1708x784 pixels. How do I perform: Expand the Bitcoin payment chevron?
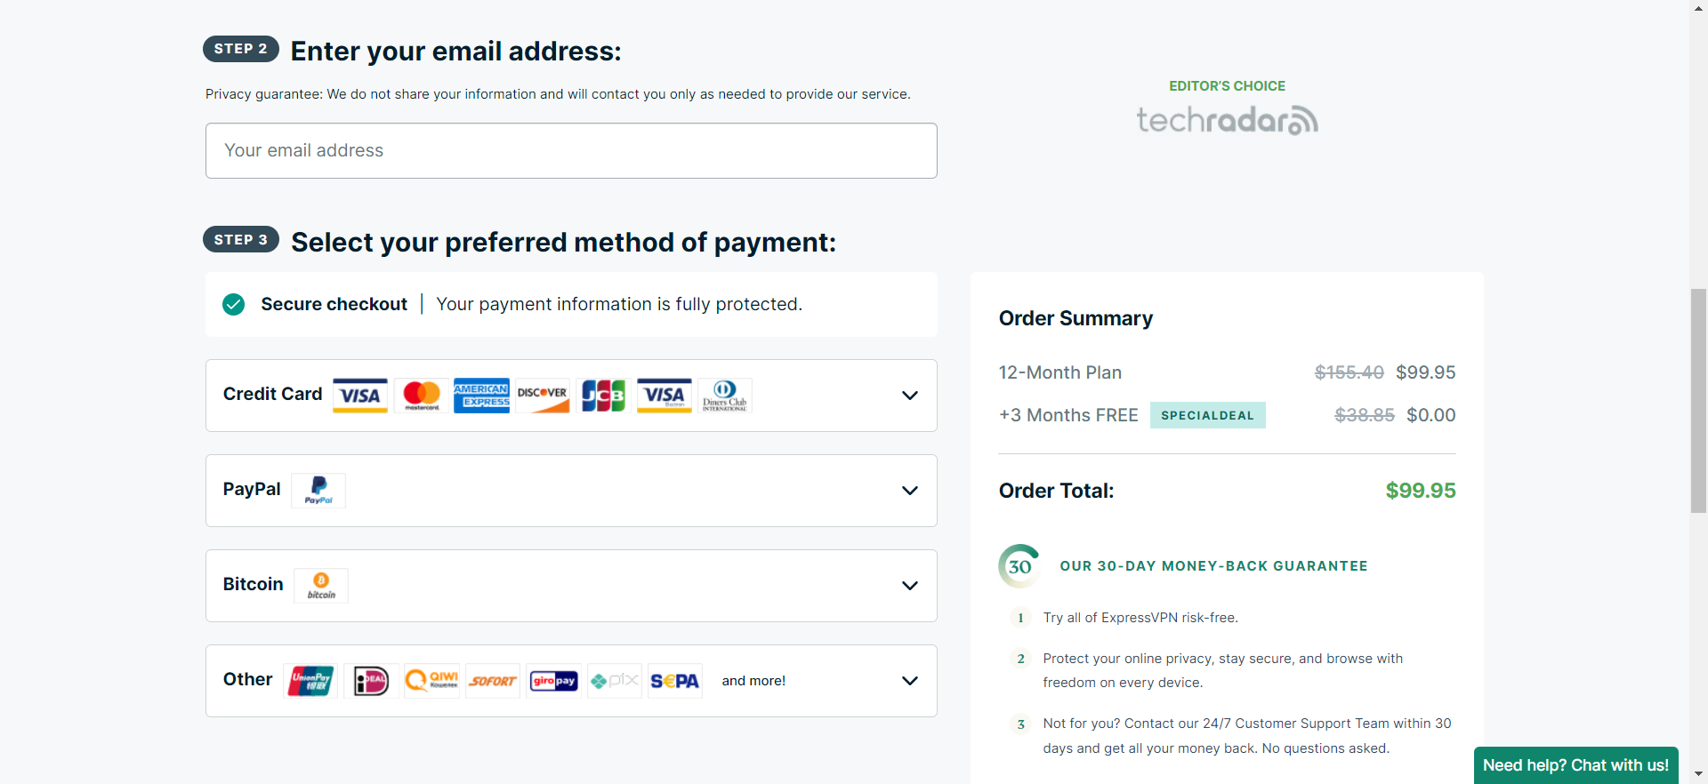coord(909,586)
